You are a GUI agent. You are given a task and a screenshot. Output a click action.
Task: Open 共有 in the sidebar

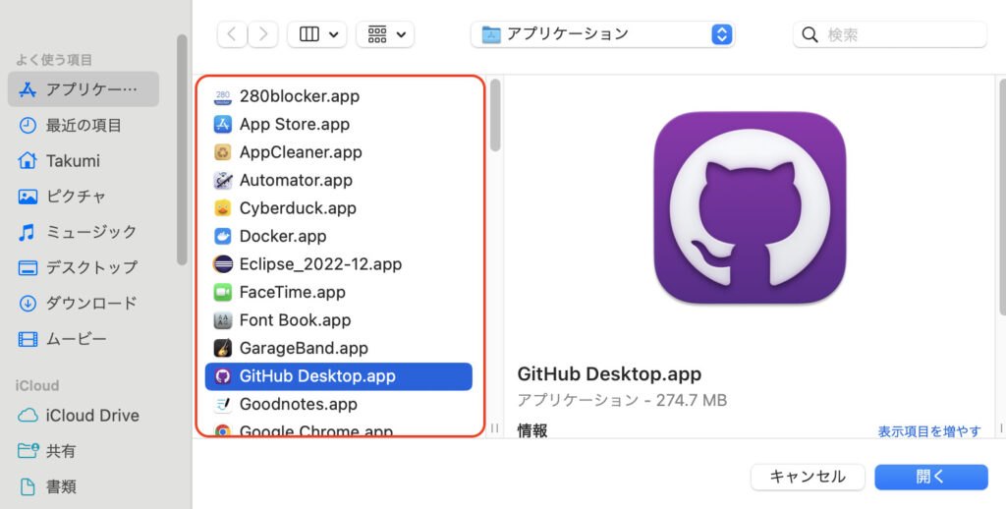pos(84,451)
